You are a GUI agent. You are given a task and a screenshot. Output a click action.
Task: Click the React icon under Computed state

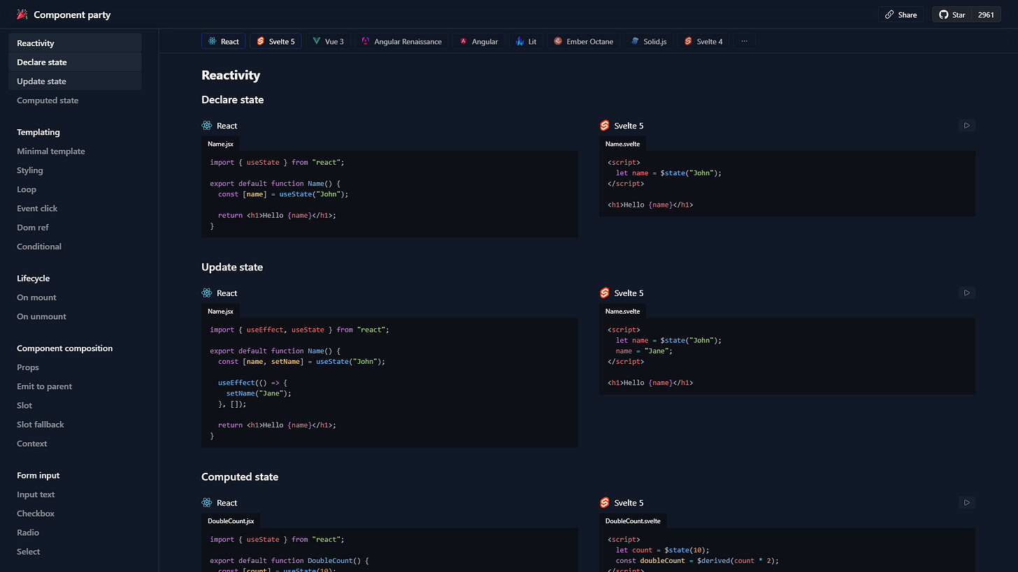point(207,502)
